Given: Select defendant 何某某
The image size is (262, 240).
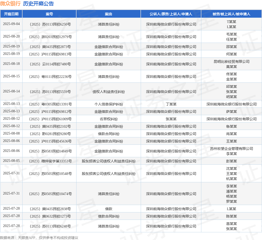Looking at the screenshot, I should coord(231,54).
